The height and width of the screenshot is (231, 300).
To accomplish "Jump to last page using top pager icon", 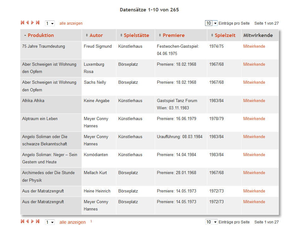I will (x=38, y=22).
